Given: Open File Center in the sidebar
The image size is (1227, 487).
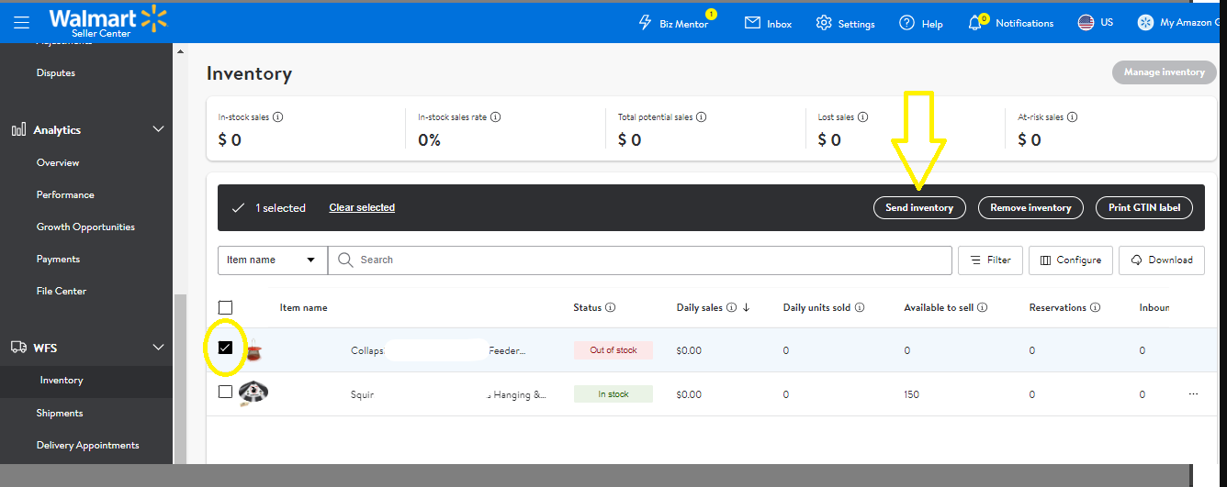Looking at the screenshot, I should (x=62, y=292).
